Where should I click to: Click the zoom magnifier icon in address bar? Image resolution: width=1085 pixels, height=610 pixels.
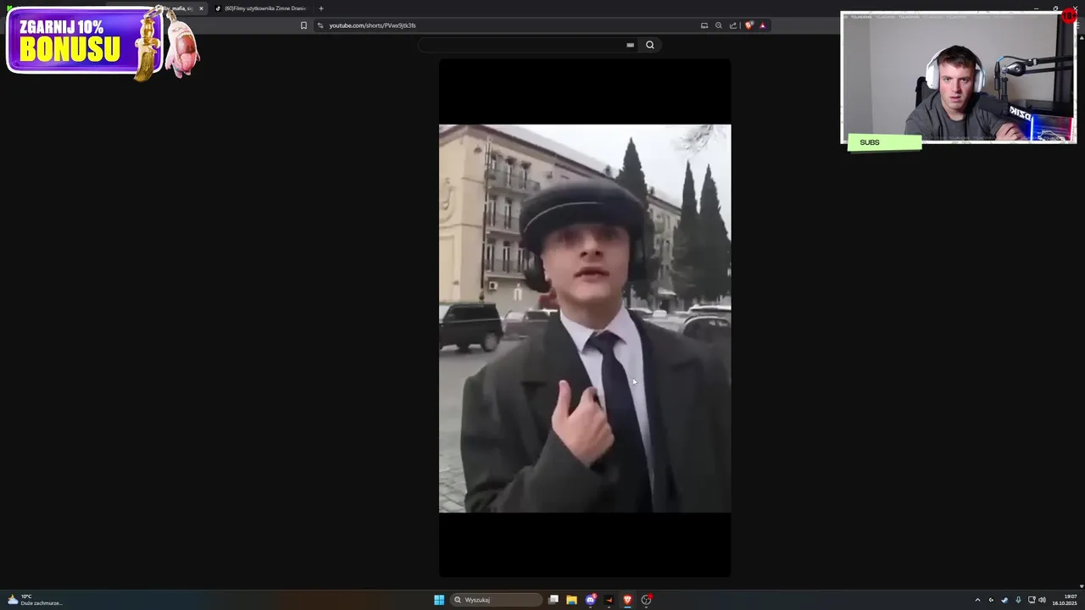[719, 25]
